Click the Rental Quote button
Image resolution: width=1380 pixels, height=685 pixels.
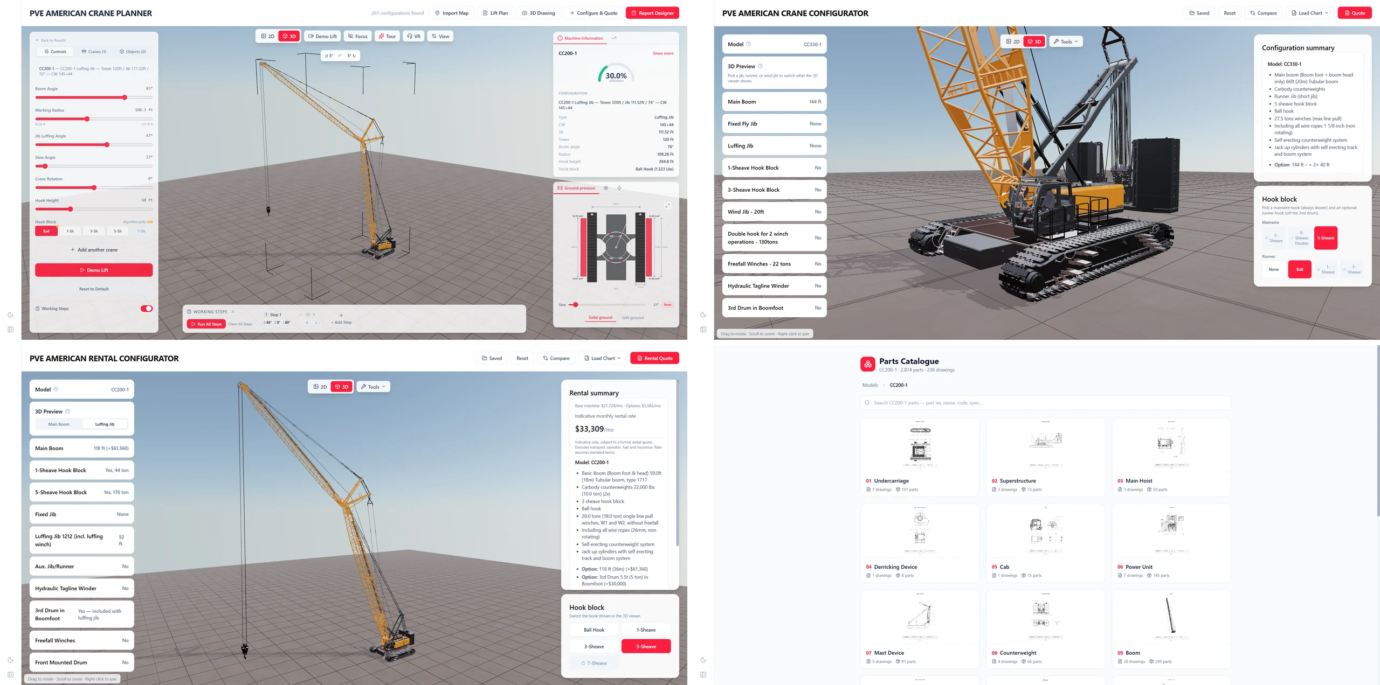tap(654, 358)
